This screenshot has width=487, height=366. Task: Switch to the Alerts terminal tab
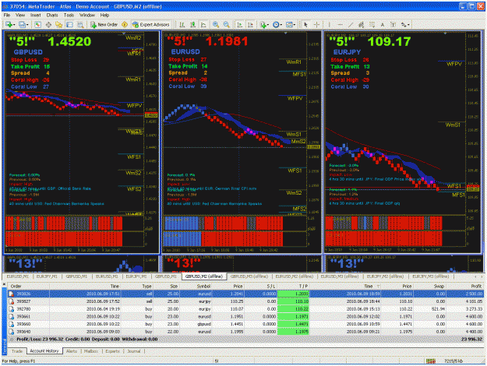[72, 351]
